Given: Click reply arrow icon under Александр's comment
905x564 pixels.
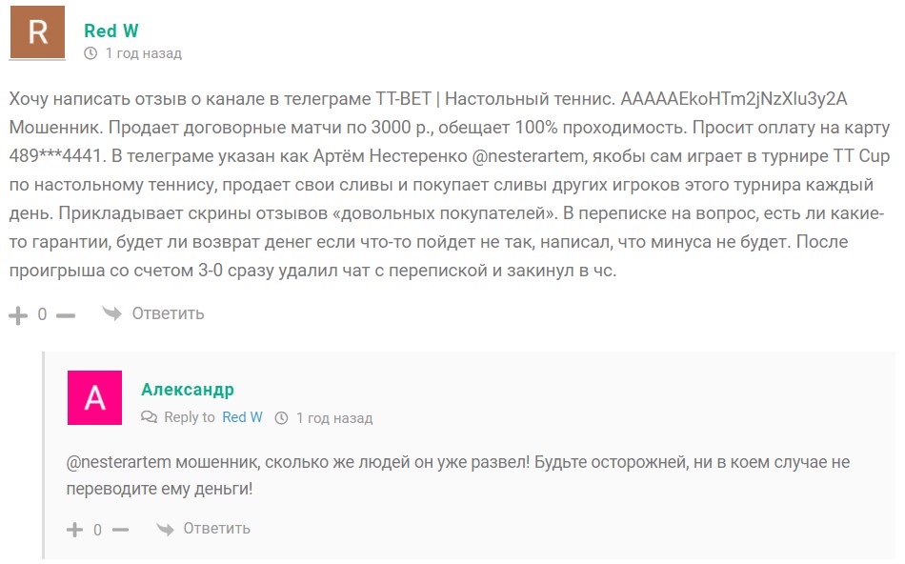Looking at the screenshot, I should pyautogui.click(x=165, y=528).
